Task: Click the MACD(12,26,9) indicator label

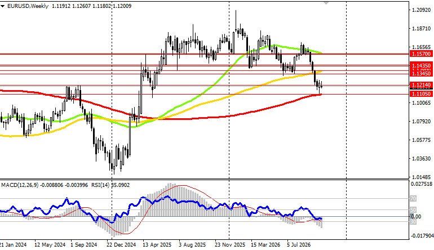Action: click(x=20, y=185)
